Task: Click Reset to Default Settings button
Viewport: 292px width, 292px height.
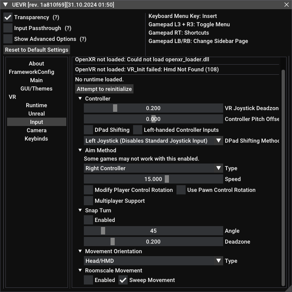Action: coord(37,50)
